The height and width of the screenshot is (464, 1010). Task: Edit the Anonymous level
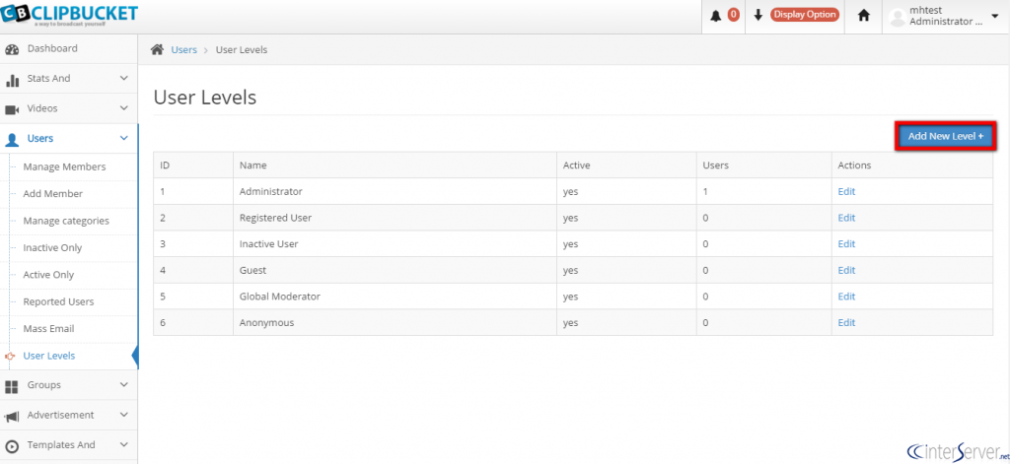tap(846, 322)
